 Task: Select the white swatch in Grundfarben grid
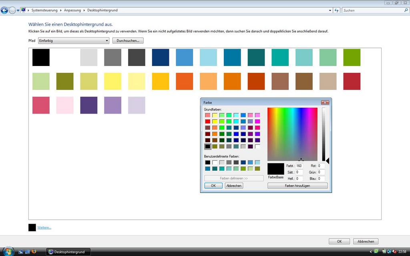pyautogui.click(x=257, y=146)
